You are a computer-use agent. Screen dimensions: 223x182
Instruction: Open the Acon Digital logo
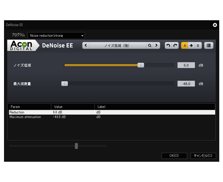coord(21,45)
